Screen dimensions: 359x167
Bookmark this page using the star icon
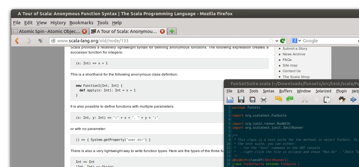click(x=271, y=41)
